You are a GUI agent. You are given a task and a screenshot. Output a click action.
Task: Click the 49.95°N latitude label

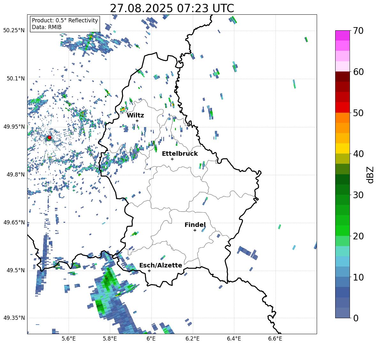click(x=14, y=126)
